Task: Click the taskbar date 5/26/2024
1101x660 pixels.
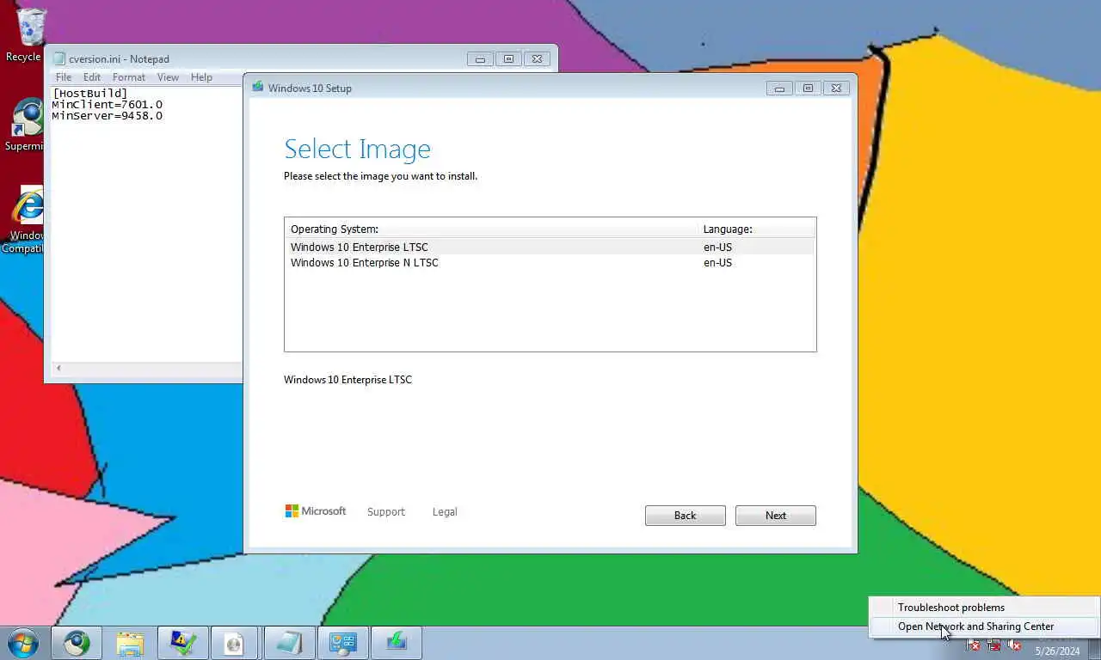Action: (1057, 651)
